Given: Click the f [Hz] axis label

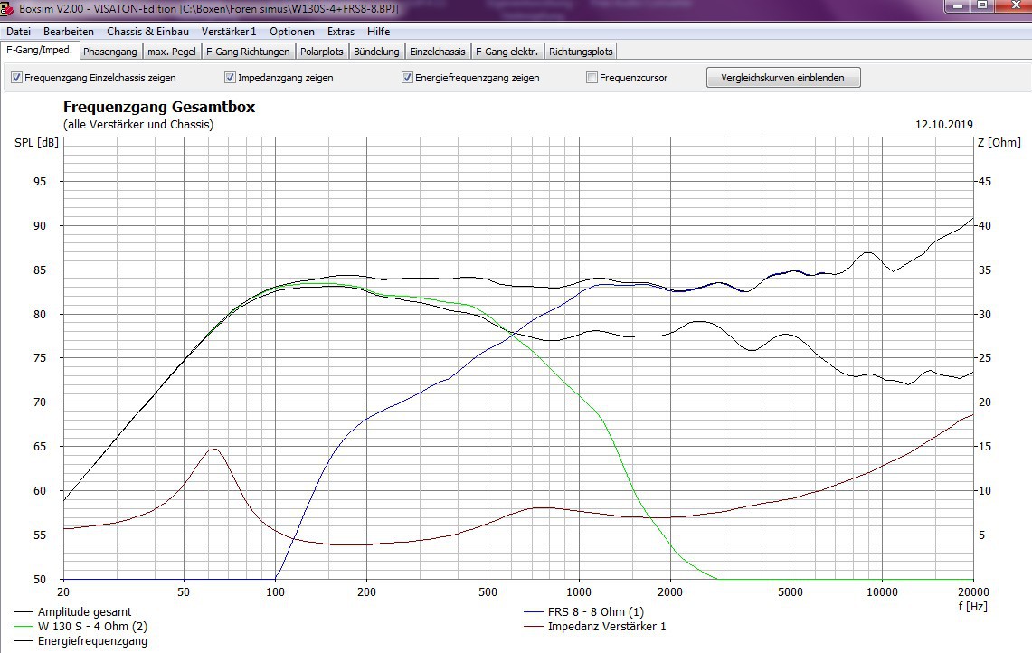Looking at the screenshot, I should pos(973,606).
